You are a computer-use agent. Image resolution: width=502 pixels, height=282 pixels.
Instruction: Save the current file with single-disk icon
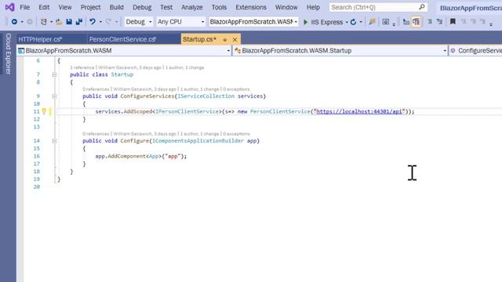[x=69, y=22]
